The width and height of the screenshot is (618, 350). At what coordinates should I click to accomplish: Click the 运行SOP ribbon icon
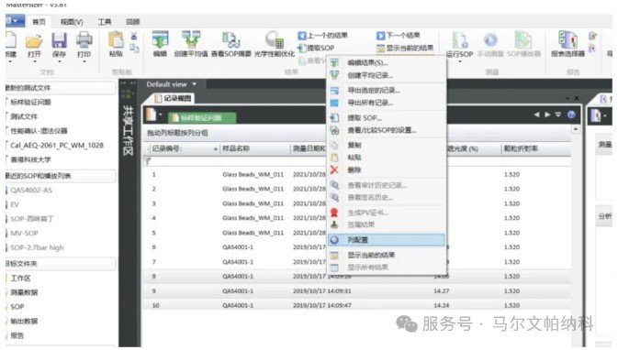pos(459,40)
